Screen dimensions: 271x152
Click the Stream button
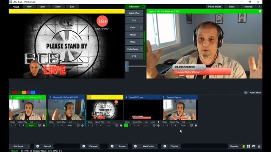point(122,147)
